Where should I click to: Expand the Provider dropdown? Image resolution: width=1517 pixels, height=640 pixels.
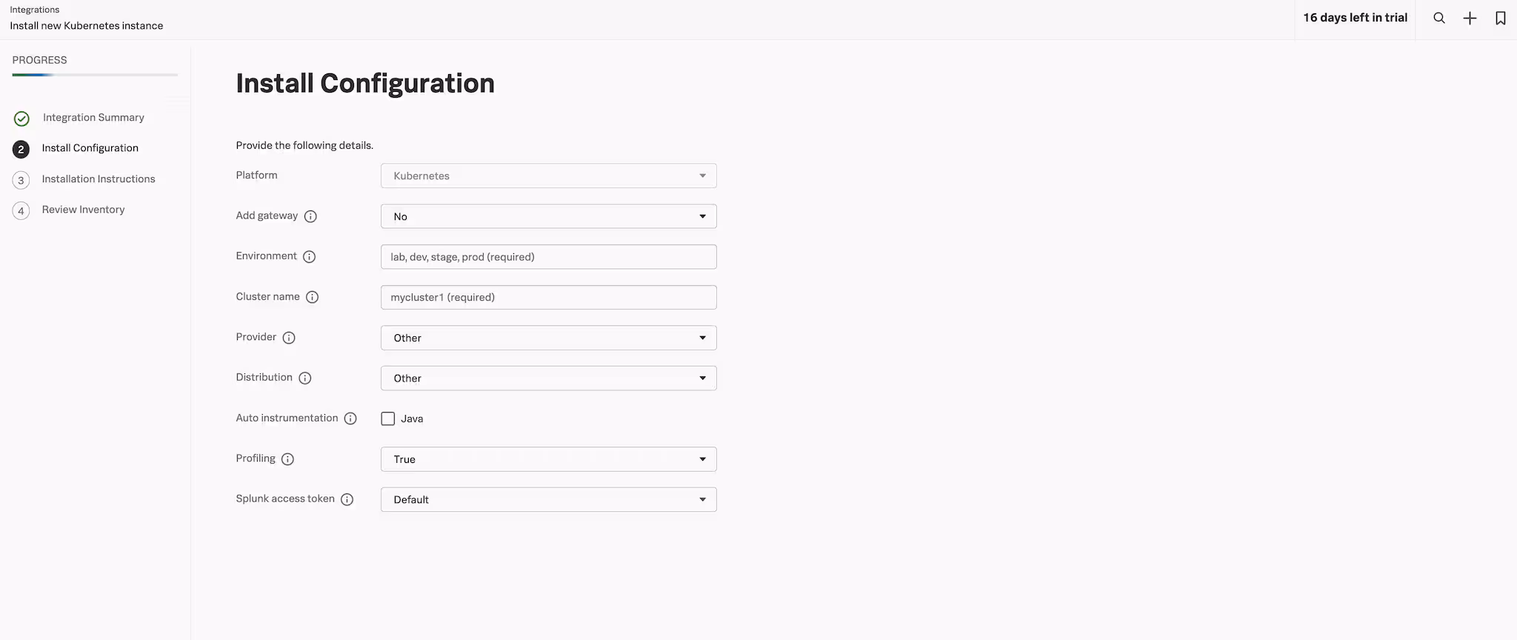pos(548,338)
